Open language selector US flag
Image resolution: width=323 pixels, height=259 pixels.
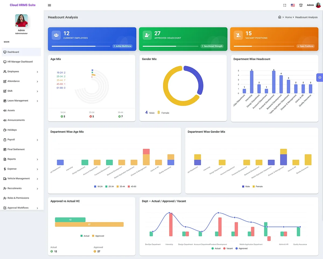coord(293,5)
